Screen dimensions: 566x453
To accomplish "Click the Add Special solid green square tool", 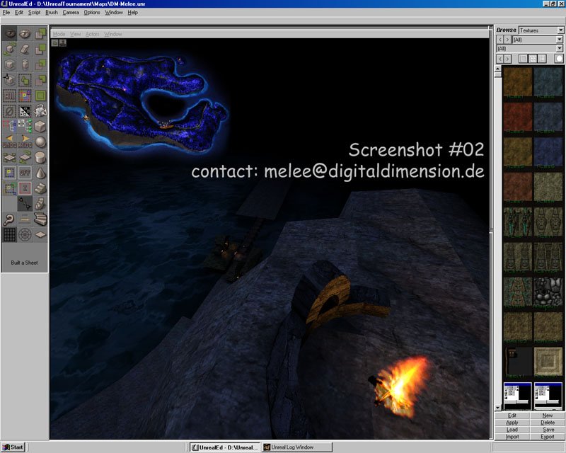I will pos(40,96).
